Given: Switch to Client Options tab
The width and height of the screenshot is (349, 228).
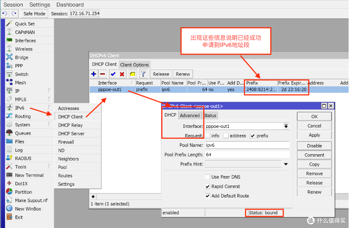Looking at the screenshot, I should (134, 65).
